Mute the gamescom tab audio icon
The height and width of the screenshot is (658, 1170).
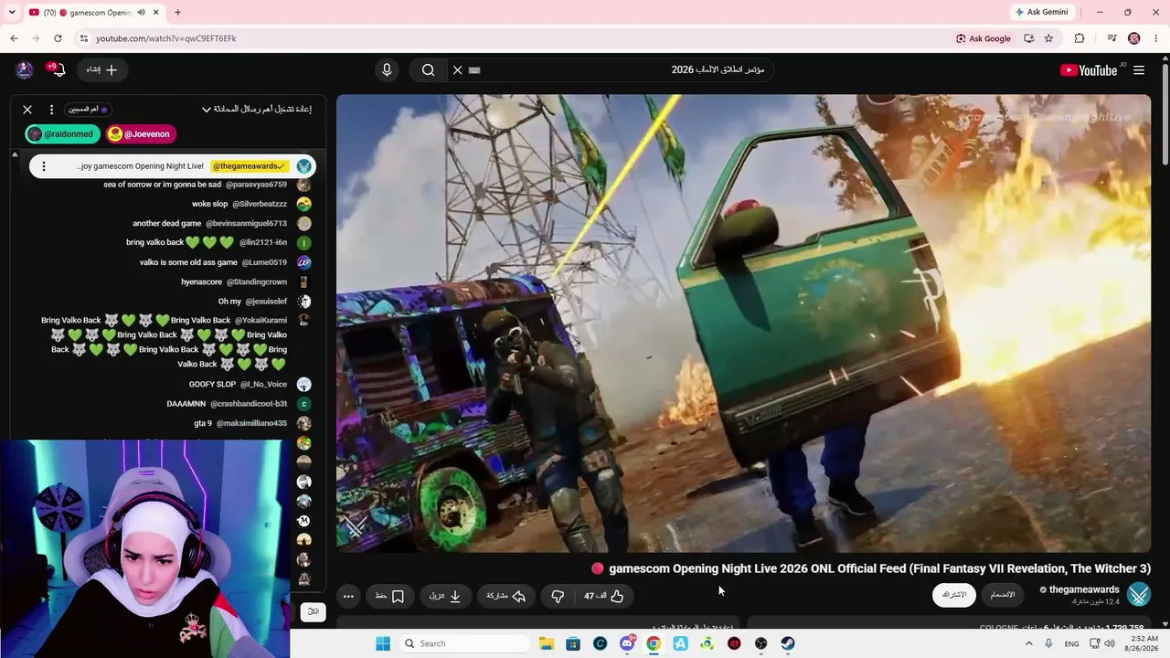click(142, 13)
